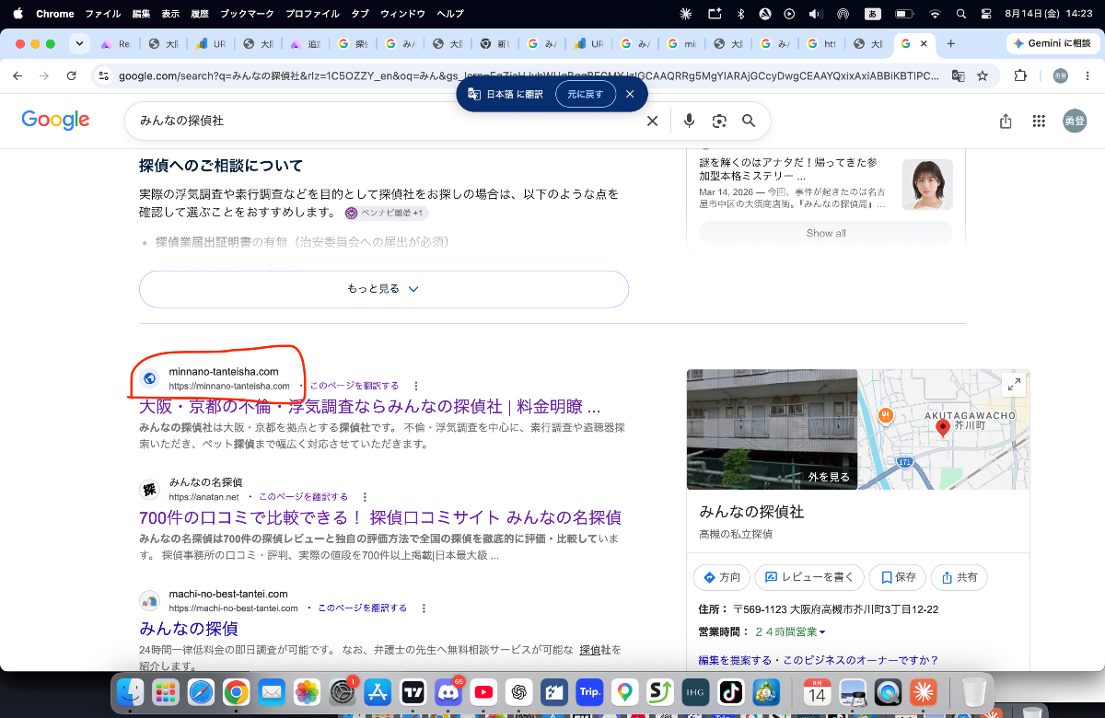
Task: Open the App Store from the Dock
Action: pyautogui.click(x=378, y=692)
